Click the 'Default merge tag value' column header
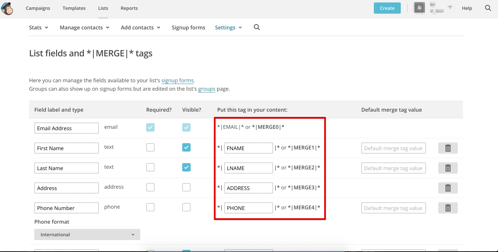The width and height of the screenshot is (498, 252). point(392,110)
